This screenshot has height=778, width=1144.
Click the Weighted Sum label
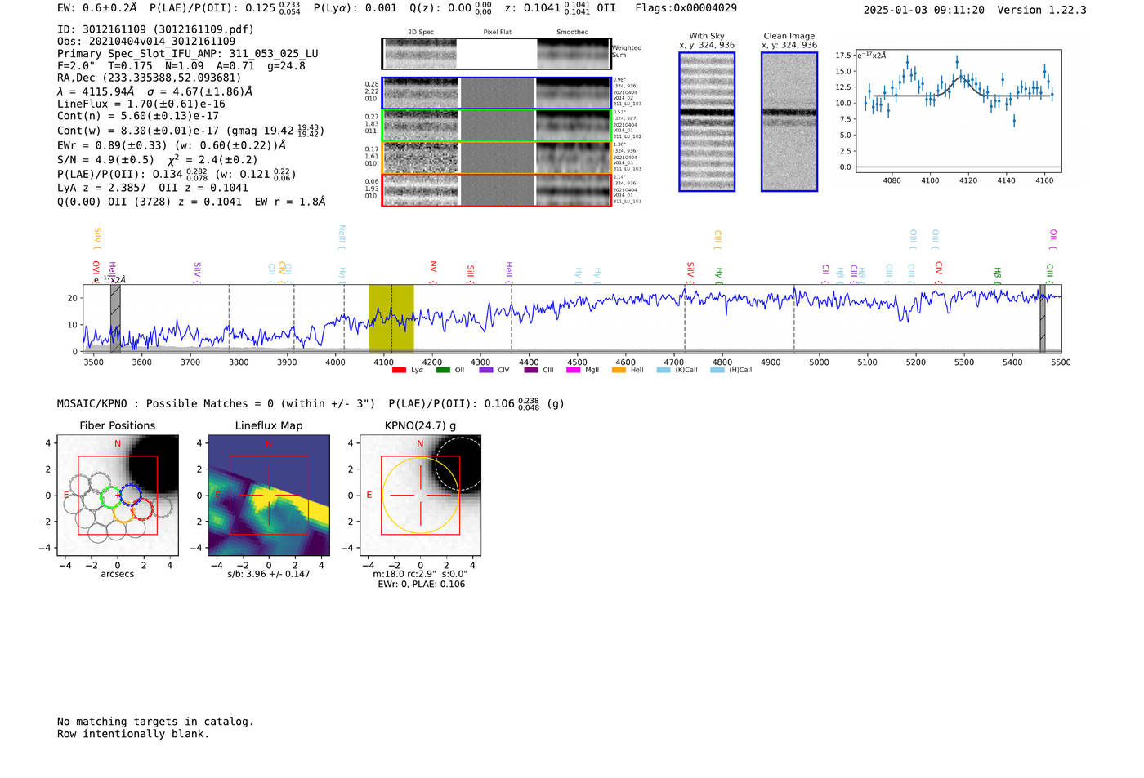click(x=627, y=51)
